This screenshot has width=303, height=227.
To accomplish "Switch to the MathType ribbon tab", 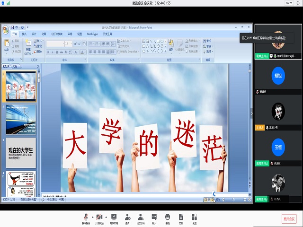I will click(92, 34).
